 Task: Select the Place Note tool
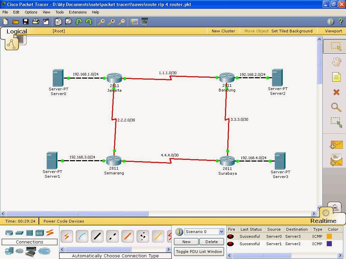click(337, 77)
